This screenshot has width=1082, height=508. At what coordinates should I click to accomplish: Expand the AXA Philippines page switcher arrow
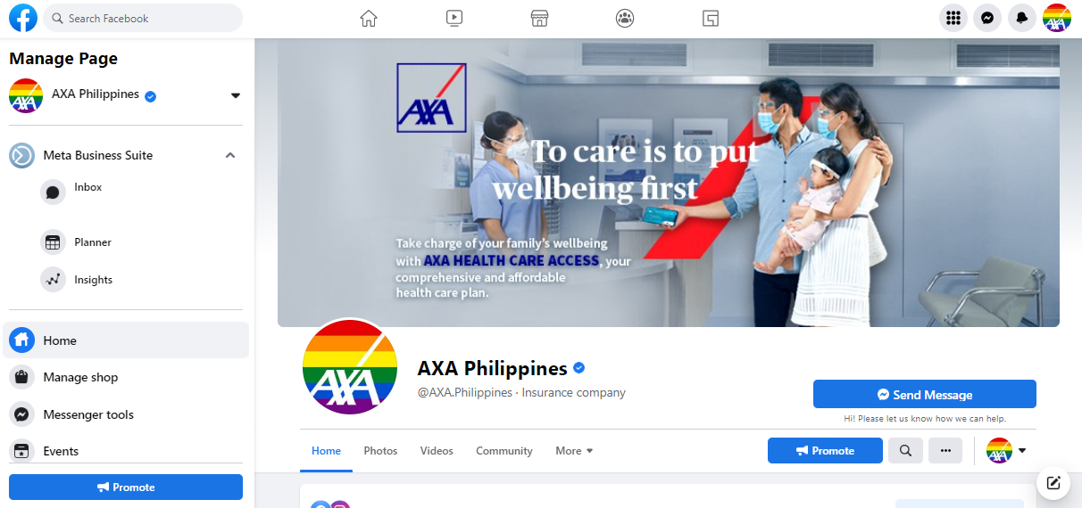236,95
